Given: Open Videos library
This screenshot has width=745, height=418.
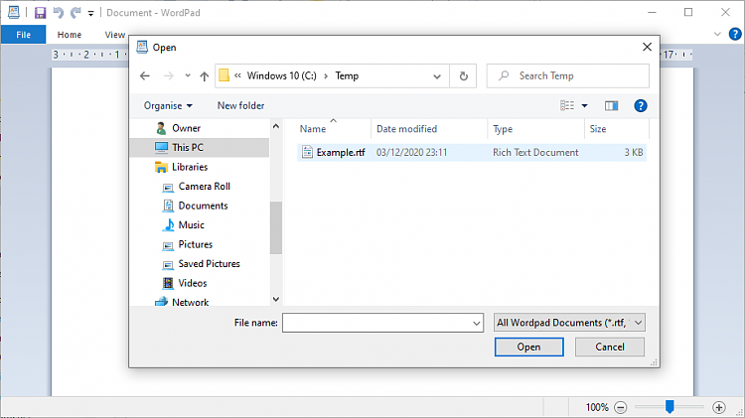Looking at the screenshot, I should coord(193,283).
